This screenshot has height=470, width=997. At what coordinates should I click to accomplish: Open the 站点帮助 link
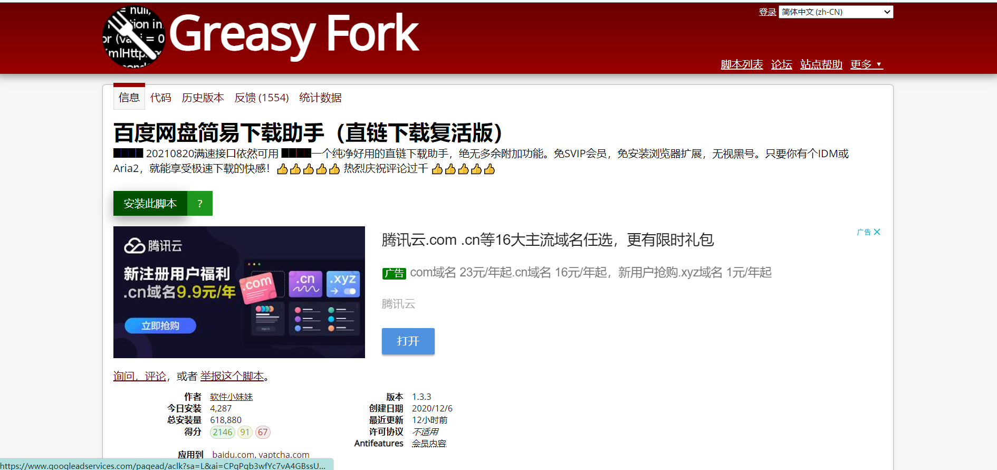tap(821, 64)
